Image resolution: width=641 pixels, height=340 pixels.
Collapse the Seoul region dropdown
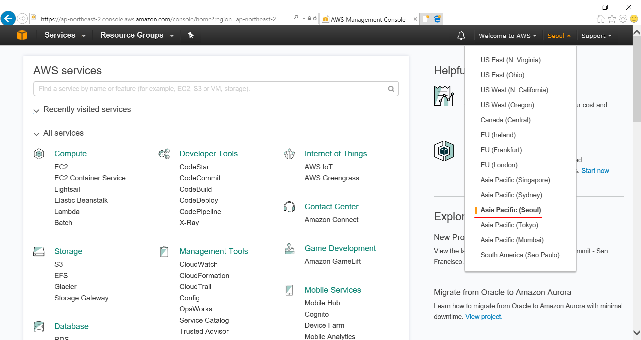click(559, 36)
